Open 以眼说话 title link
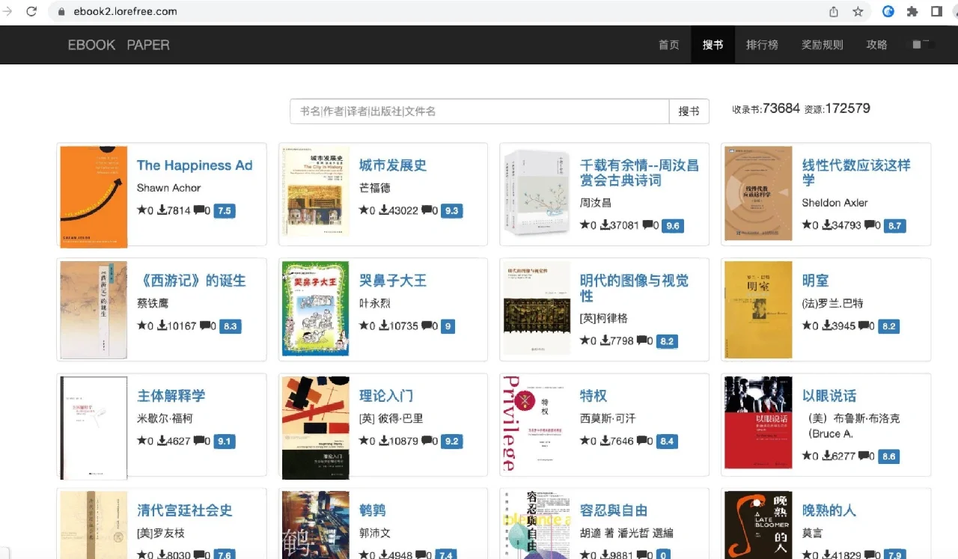958x559 pixels. point(829,396)
